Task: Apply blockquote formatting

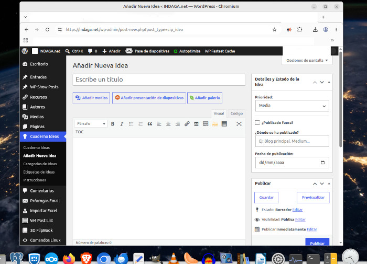Action: point(150,124)
